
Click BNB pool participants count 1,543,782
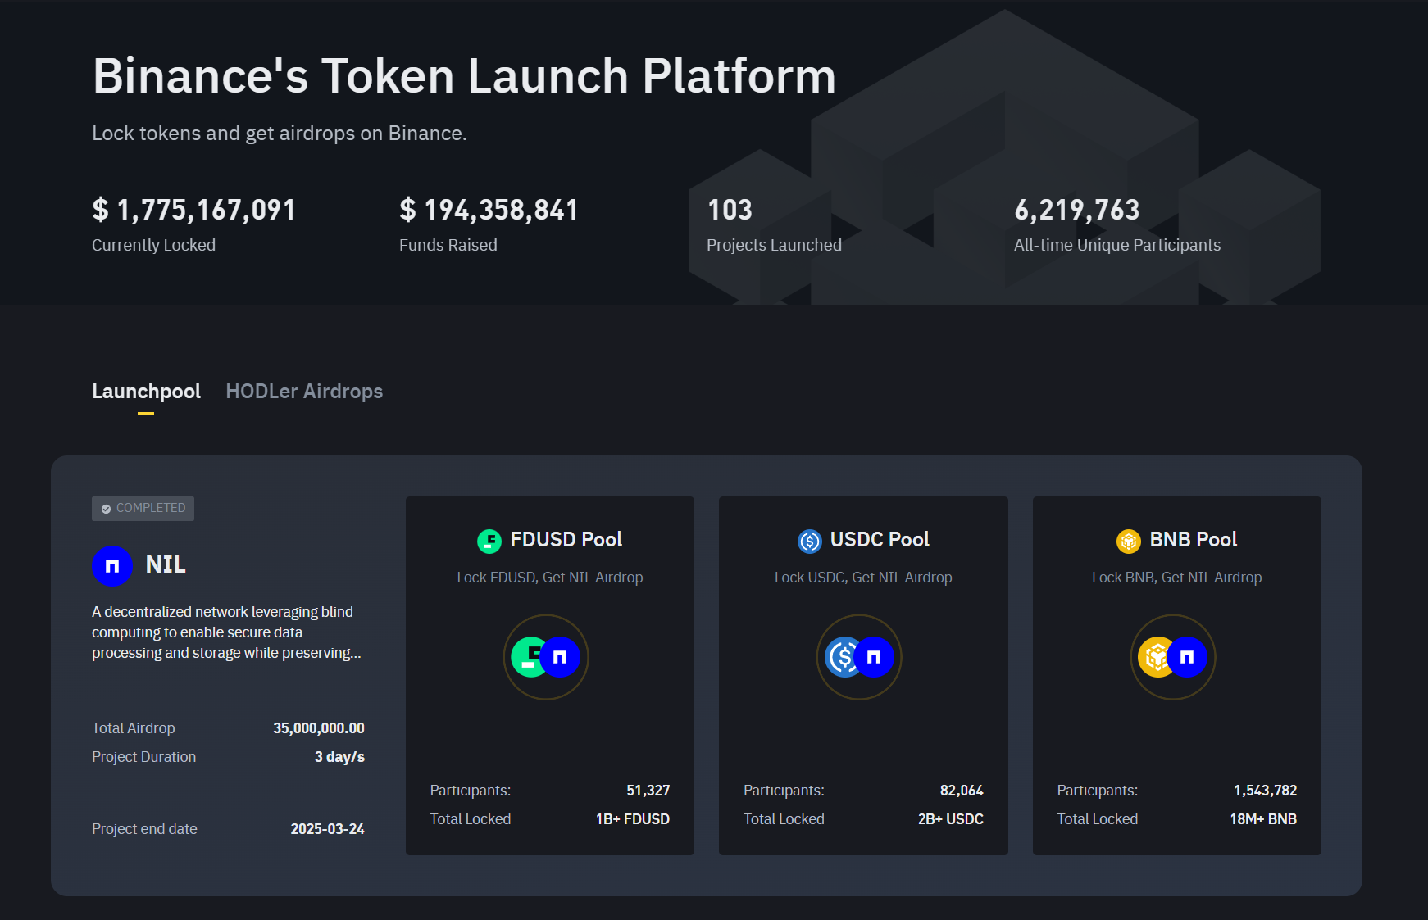[x=1266, y=791]
